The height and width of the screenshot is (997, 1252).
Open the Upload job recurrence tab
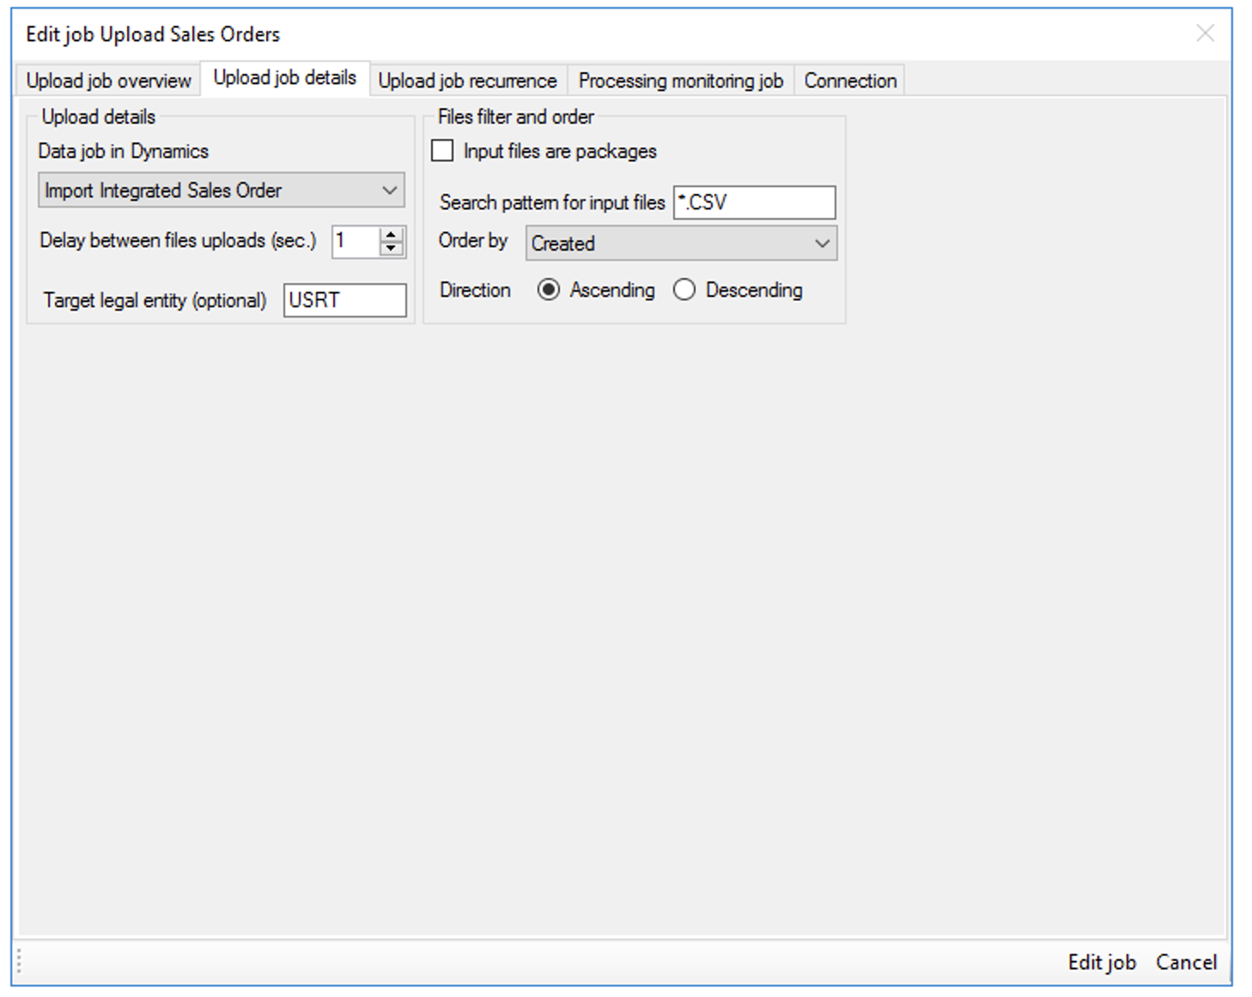coord(469,81)
